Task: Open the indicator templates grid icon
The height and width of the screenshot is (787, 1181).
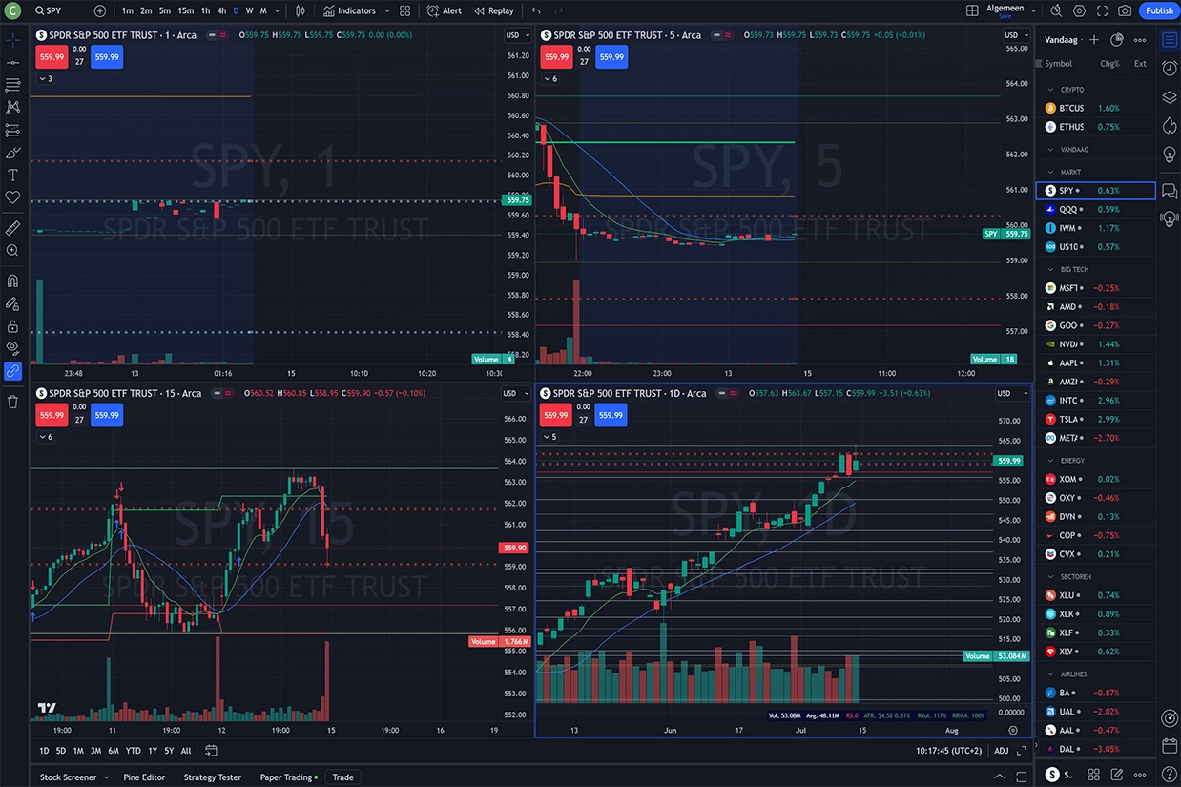Action: click(405, 10)
